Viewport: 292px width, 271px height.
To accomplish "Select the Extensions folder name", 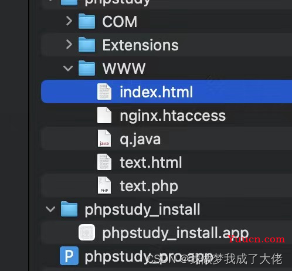I will (x=140, y=45).
